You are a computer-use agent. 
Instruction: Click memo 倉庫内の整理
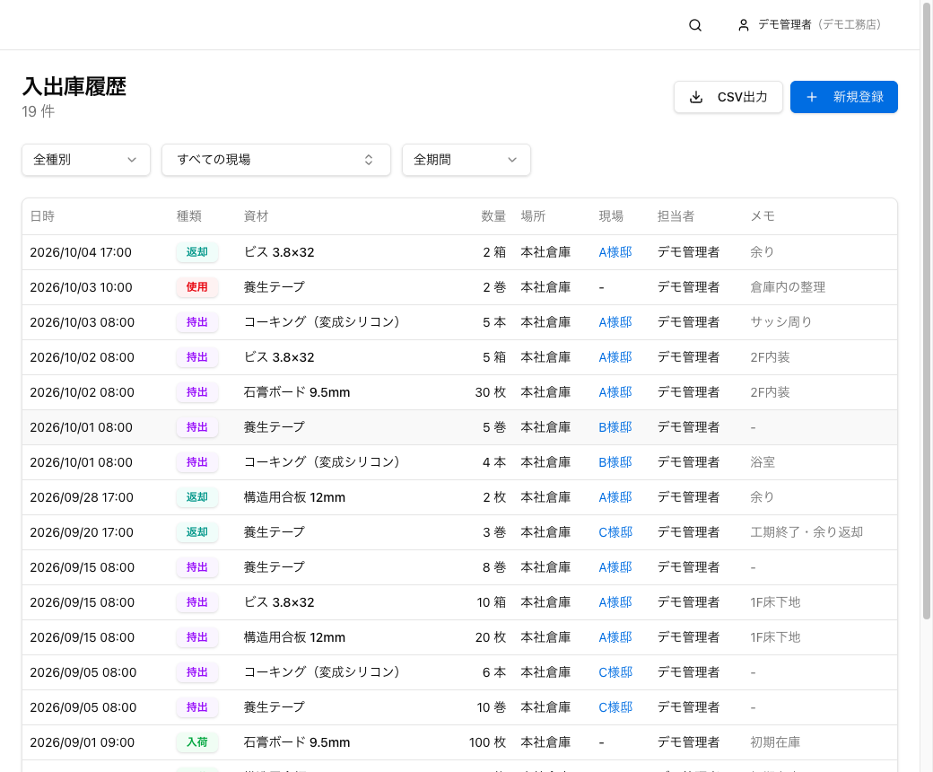click(788, 287)
